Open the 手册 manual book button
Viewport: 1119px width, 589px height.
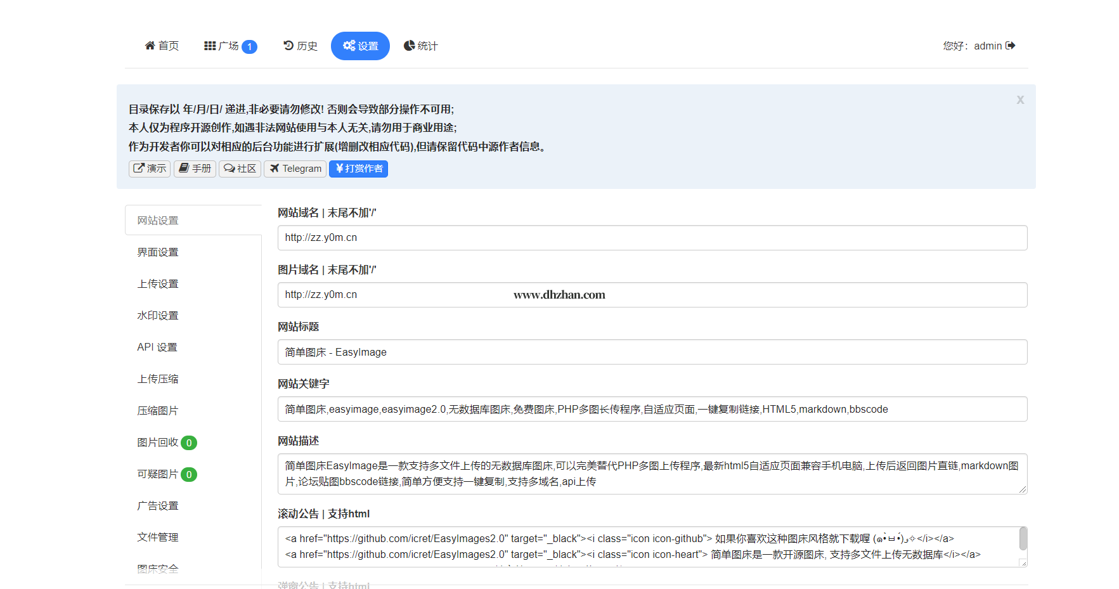pyautogui.click(x=195, y=169)
